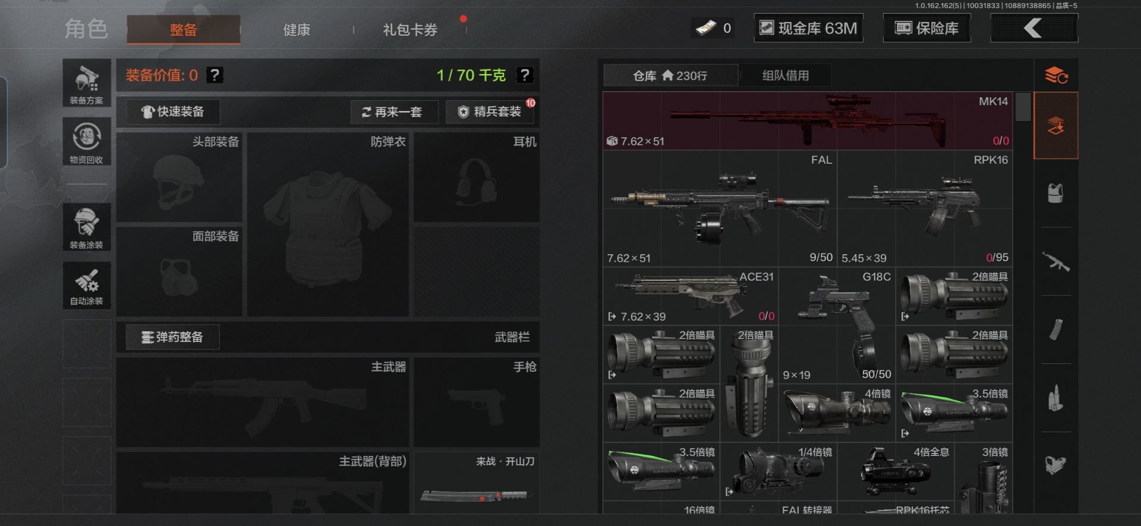Viewport: 1141px width, 526px height.
Task: Click the 弹药整备 button
Action: coord(172,337)
